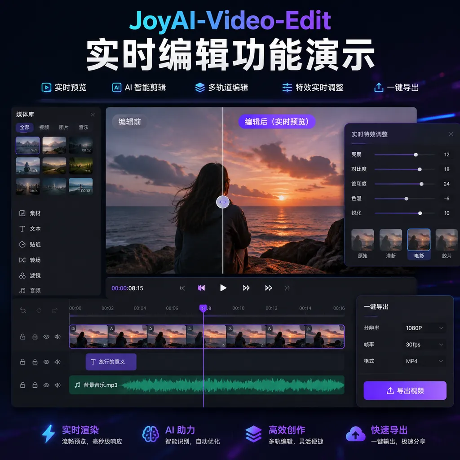Image resolution: width=460 pixels, height=460 pixels.
Task: Switch to the 音乐 tab
Action: point(84,127)
